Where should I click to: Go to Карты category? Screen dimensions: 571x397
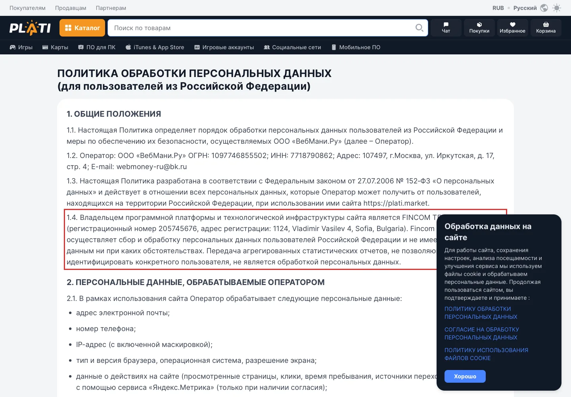coord(55,47)
